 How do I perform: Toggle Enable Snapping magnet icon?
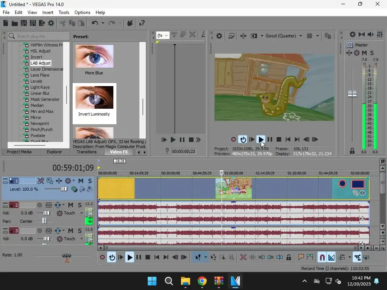click(322, 258)
